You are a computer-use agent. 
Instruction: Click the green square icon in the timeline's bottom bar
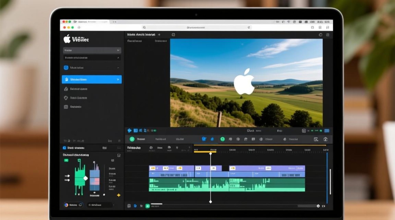pos(147,206)
